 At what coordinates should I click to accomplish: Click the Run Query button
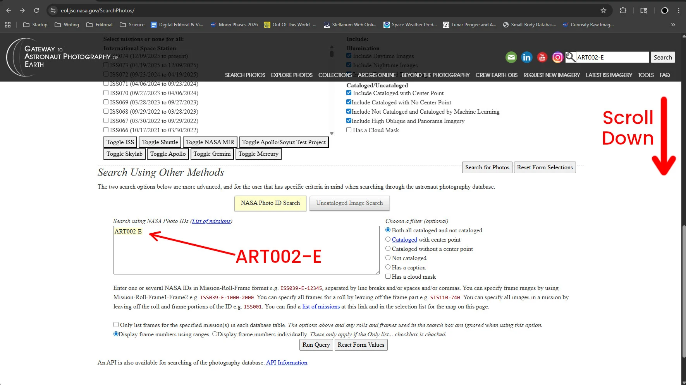coord(316,345)
